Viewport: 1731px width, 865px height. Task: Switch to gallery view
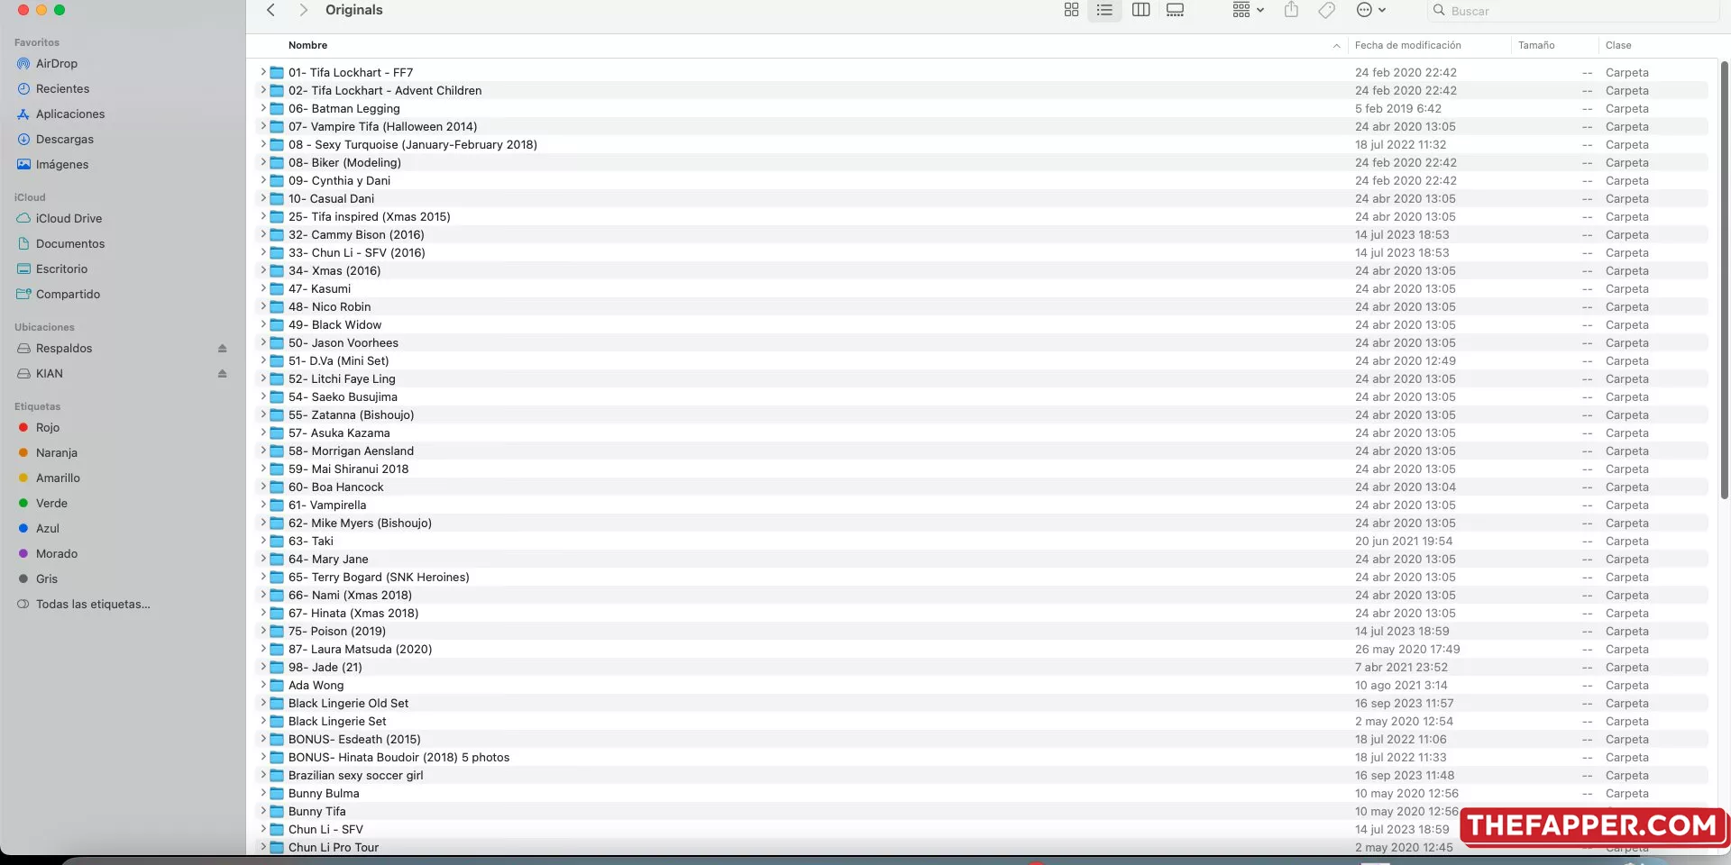click(1175, 10)
